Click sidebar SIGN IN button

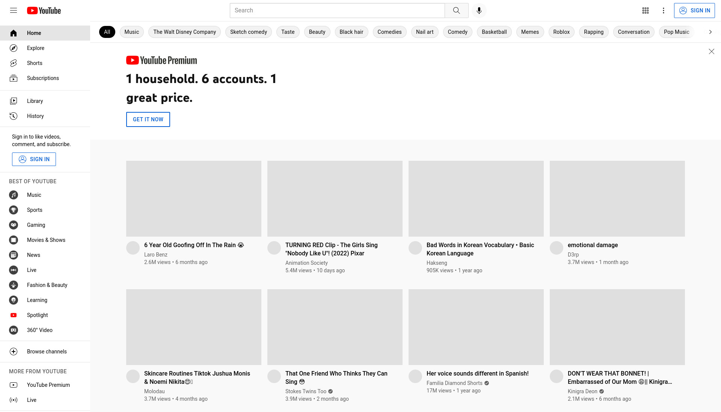(34, 159)
